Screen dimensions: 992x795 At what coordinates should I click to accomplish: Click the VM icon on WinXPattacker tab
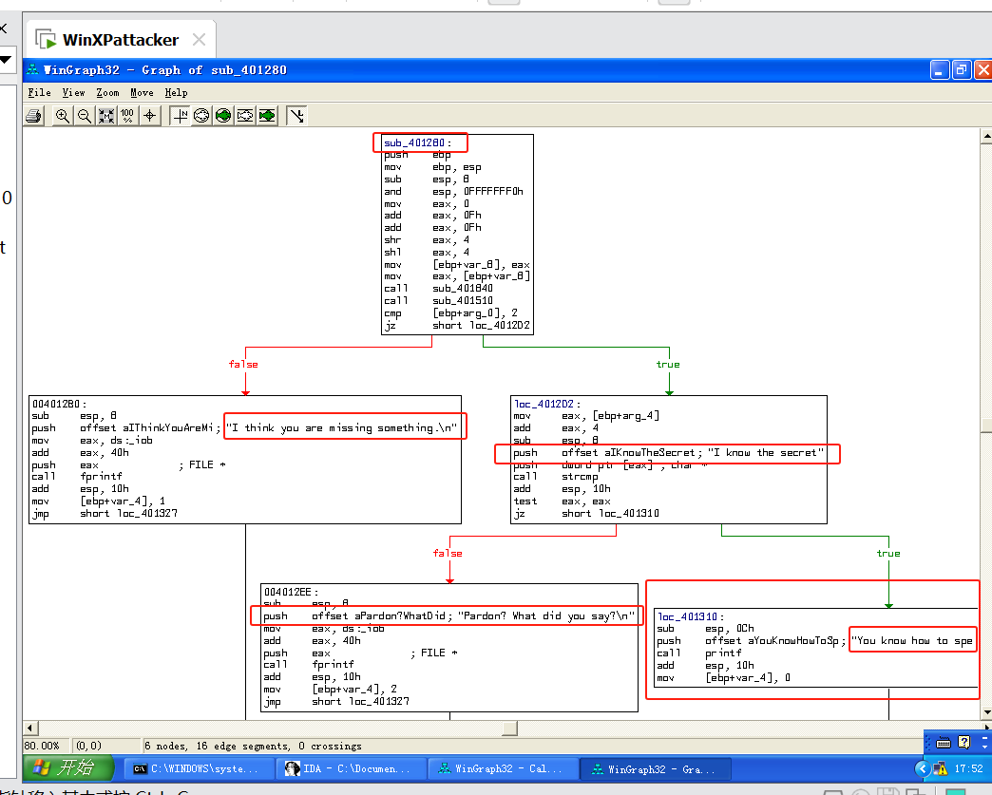pos(46,39)
